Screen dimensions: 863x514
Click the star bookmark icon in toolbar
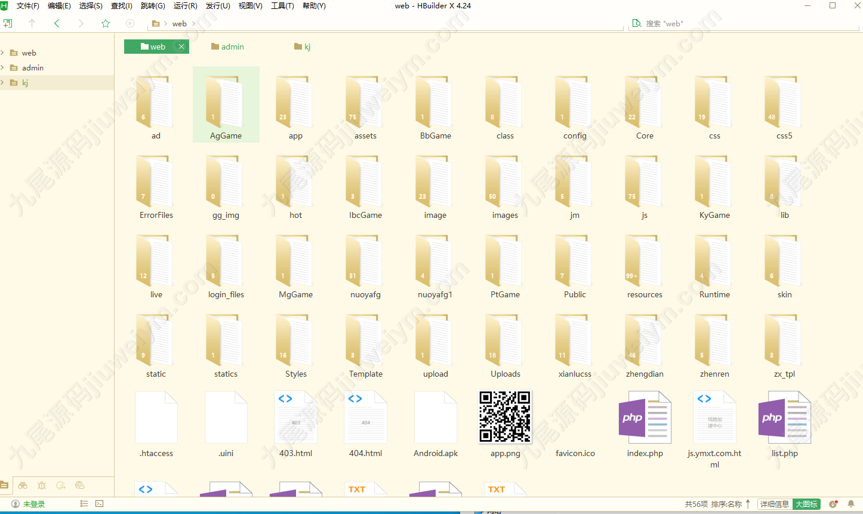[x=106, y=23]
